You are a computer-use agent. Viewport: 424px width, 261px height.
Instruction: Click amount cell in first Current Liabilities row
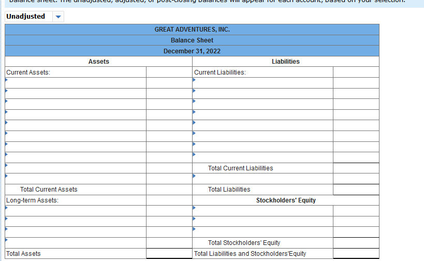356,83
